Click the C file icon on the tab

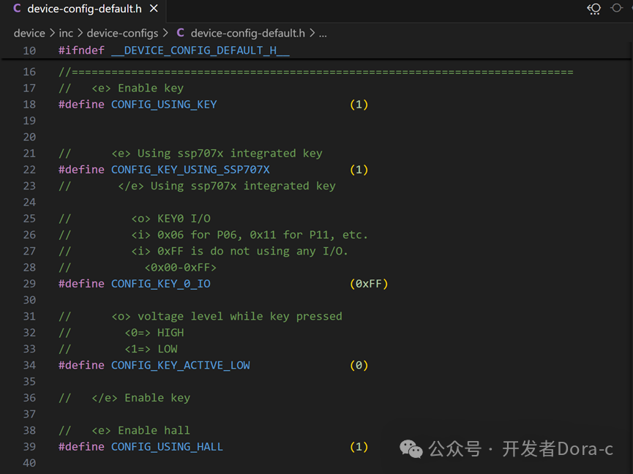click(17, 10)
